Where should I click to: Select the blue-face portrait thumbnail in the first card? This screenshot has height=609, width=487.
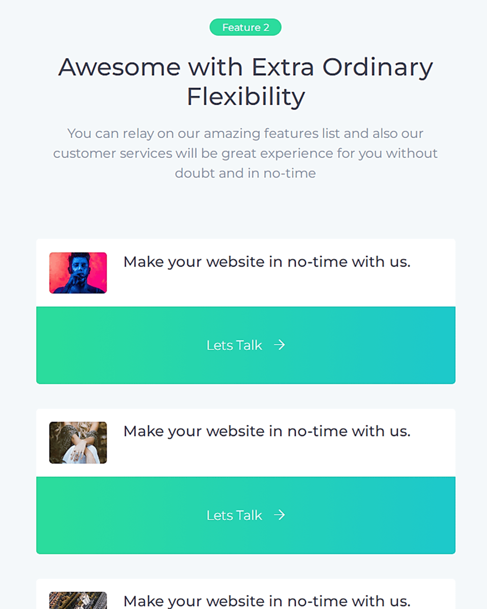78,272
